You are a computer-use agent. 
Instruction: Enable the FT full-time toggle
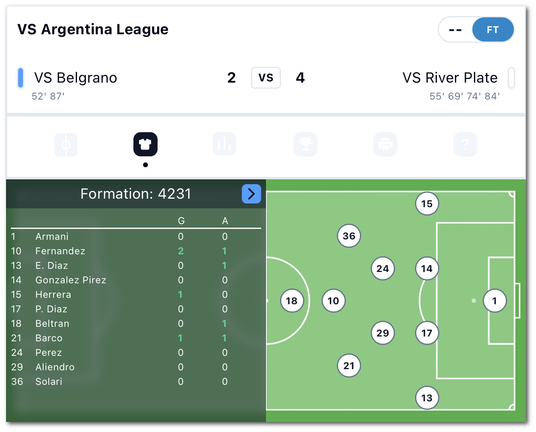tap(493, 29)
